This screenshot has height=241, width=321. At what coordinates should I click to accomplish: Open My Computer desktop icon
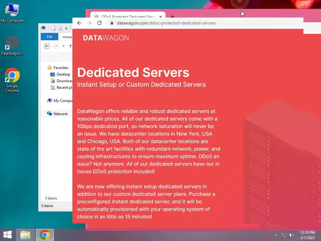(x=12, y=13)
